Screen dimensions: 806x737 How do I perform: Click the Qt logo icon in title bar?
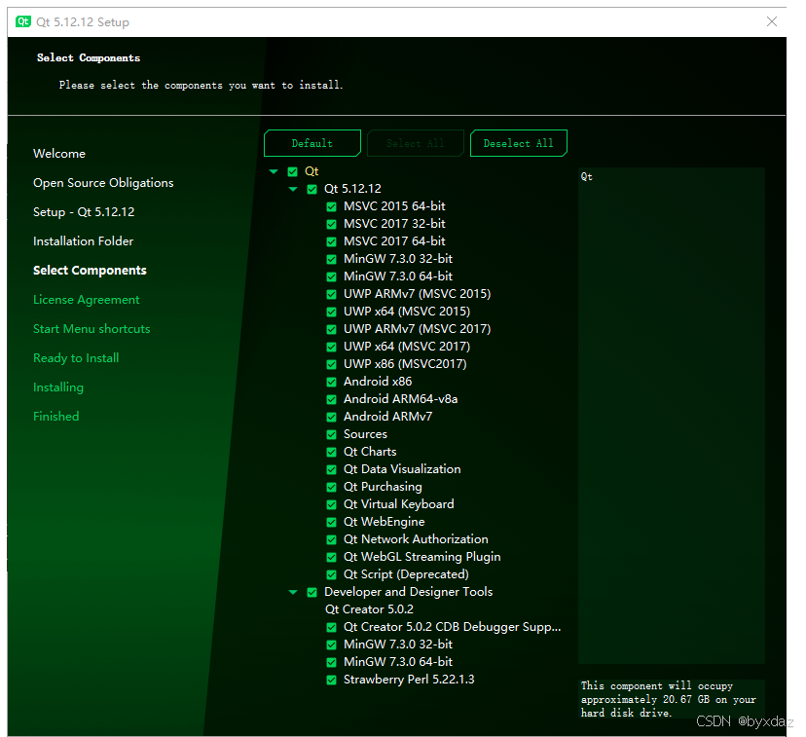[x=23, y=21]
